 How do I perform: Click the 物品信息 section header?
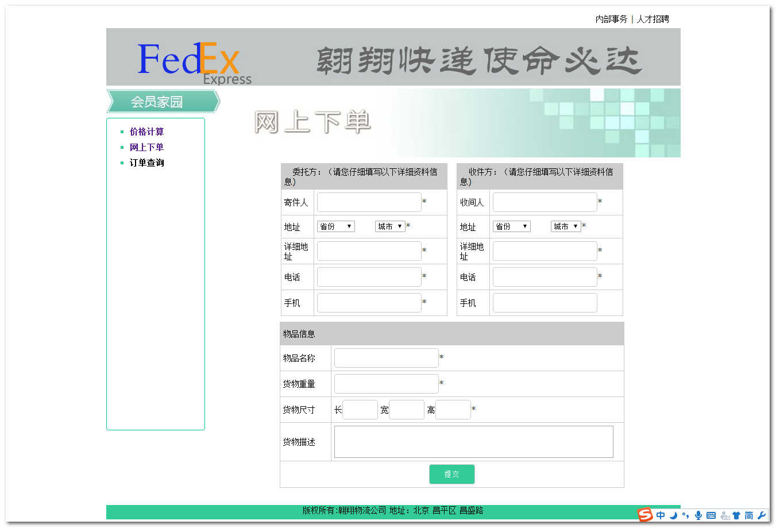(x=452, y=334)
